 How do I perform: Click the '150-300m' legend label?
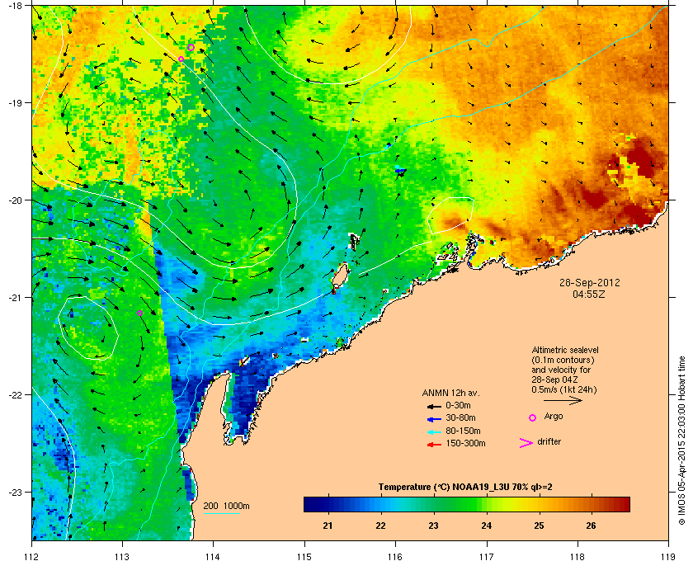point(465,443)
